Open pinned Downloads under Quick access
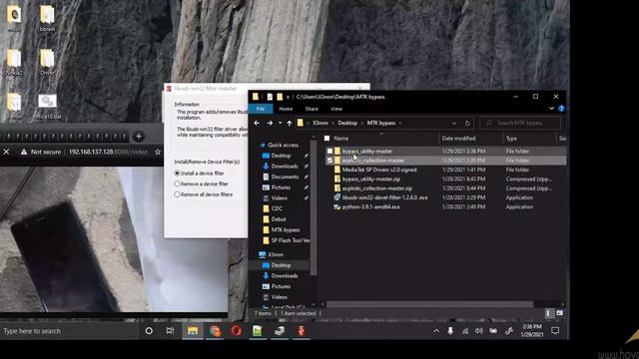 pos(284,167)
